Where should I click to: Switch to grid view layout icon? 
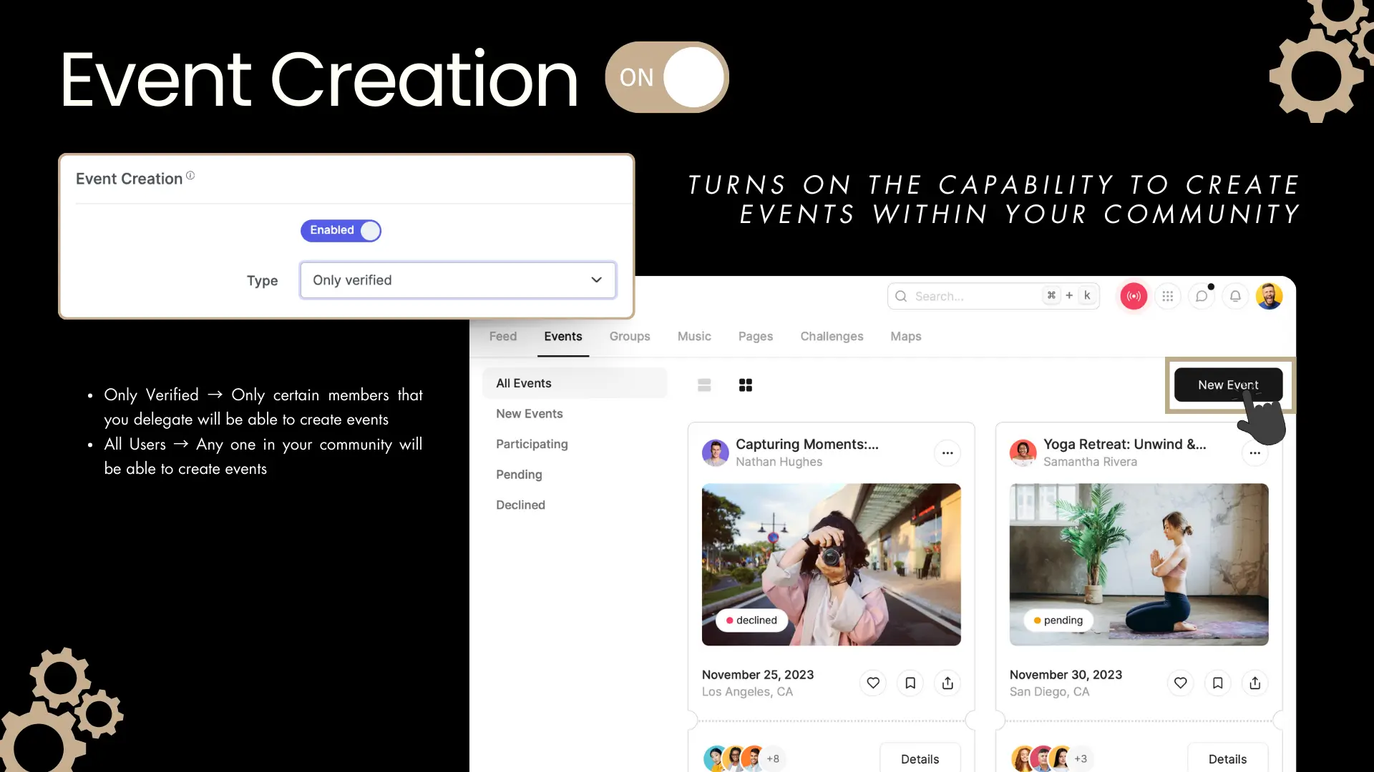coord(745,385)
